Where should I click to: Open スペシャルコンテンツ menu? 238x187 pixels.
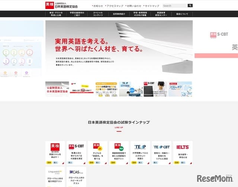pos(98,14)
